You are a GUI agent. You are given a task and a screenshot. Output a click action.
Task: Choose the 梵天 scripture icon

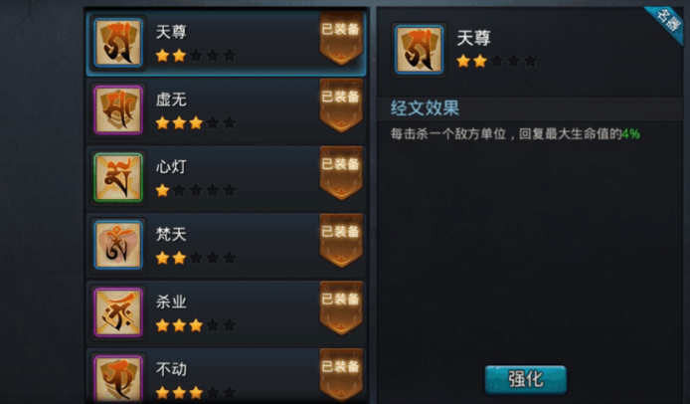point(118,245)
